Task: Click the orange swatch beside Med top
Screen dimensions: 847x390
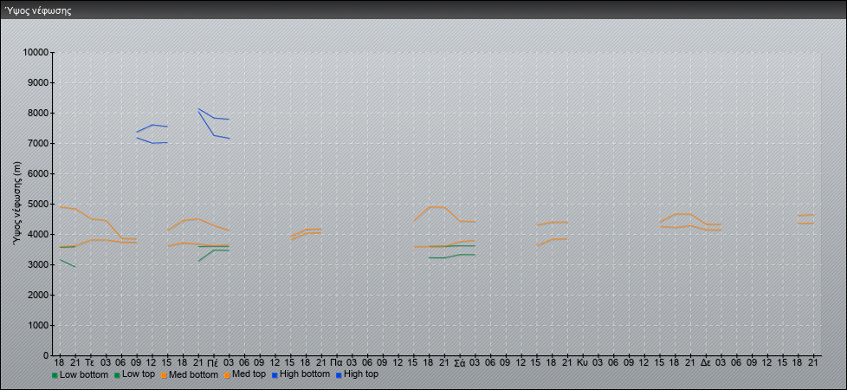Action: [x=225, y=375]
